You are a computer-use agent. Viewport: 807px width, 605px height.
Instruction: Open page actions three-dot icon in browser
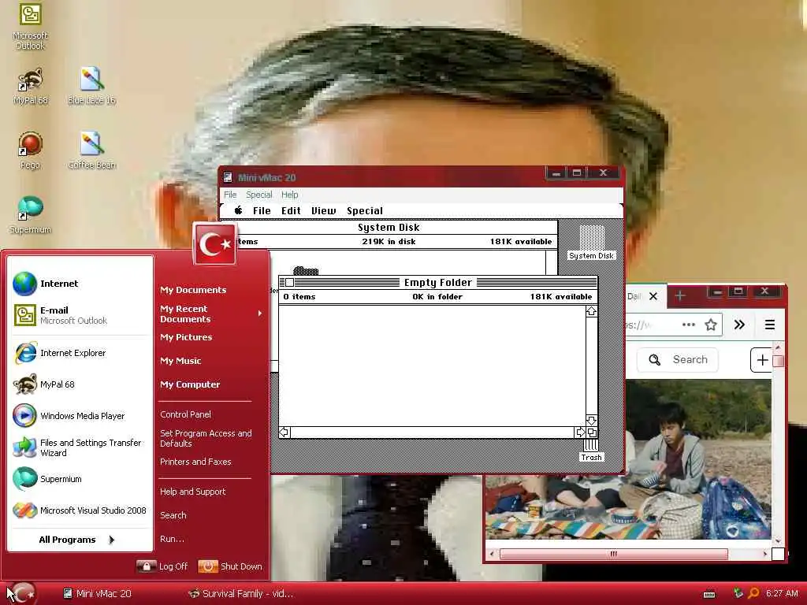[x=689, y=325]
